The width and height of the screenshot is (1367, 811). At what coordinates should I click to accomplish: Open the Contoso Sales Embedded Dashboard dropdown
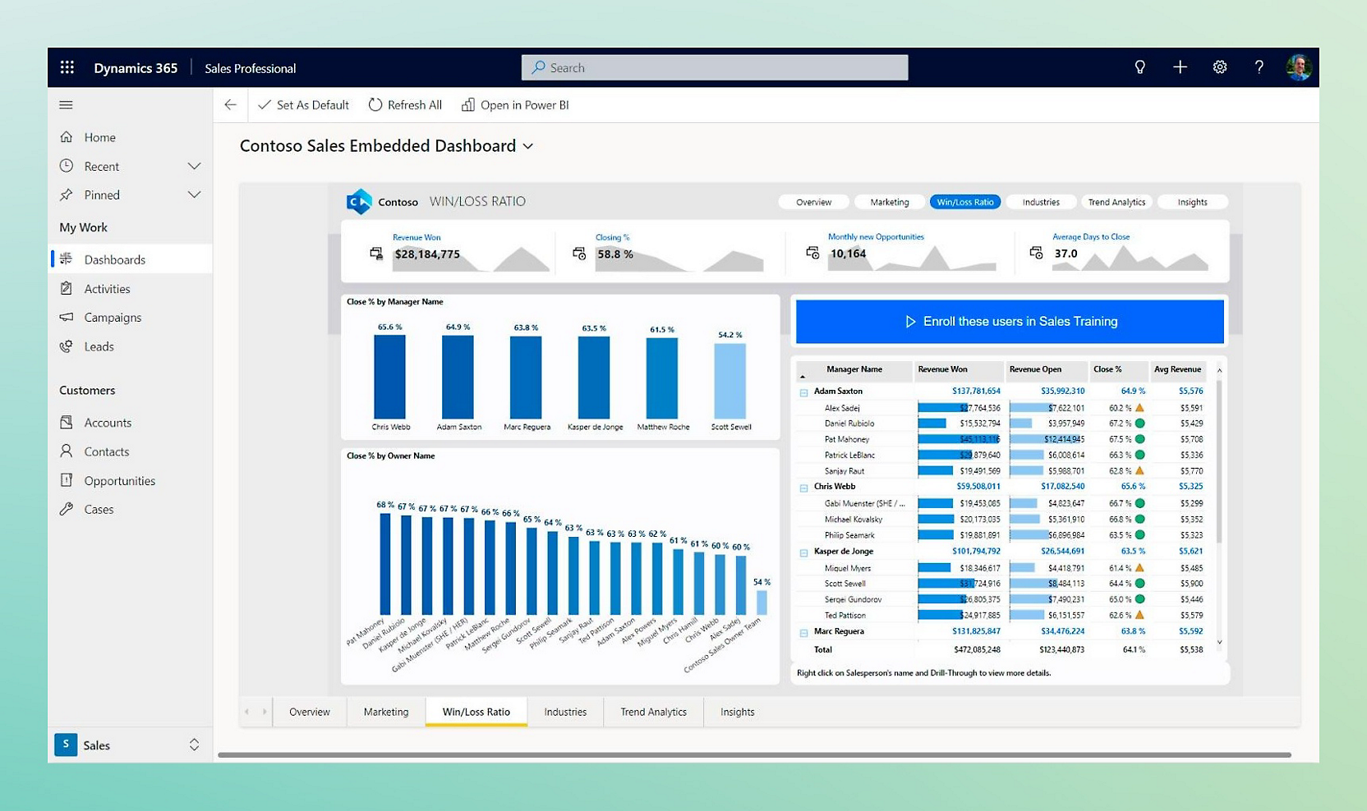[x=528, y=146]
